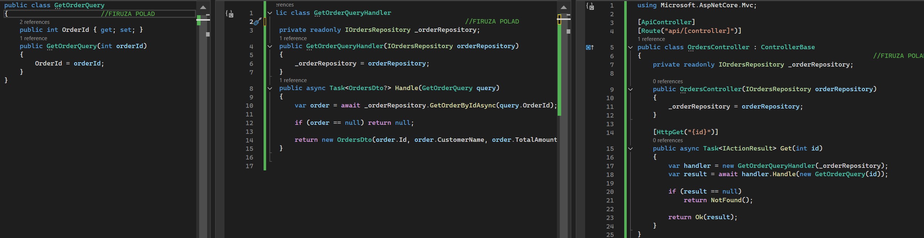Click the braces margin icon beside GetOrderQueryHandler class
The image size is (924, 238).
(229, 14)
